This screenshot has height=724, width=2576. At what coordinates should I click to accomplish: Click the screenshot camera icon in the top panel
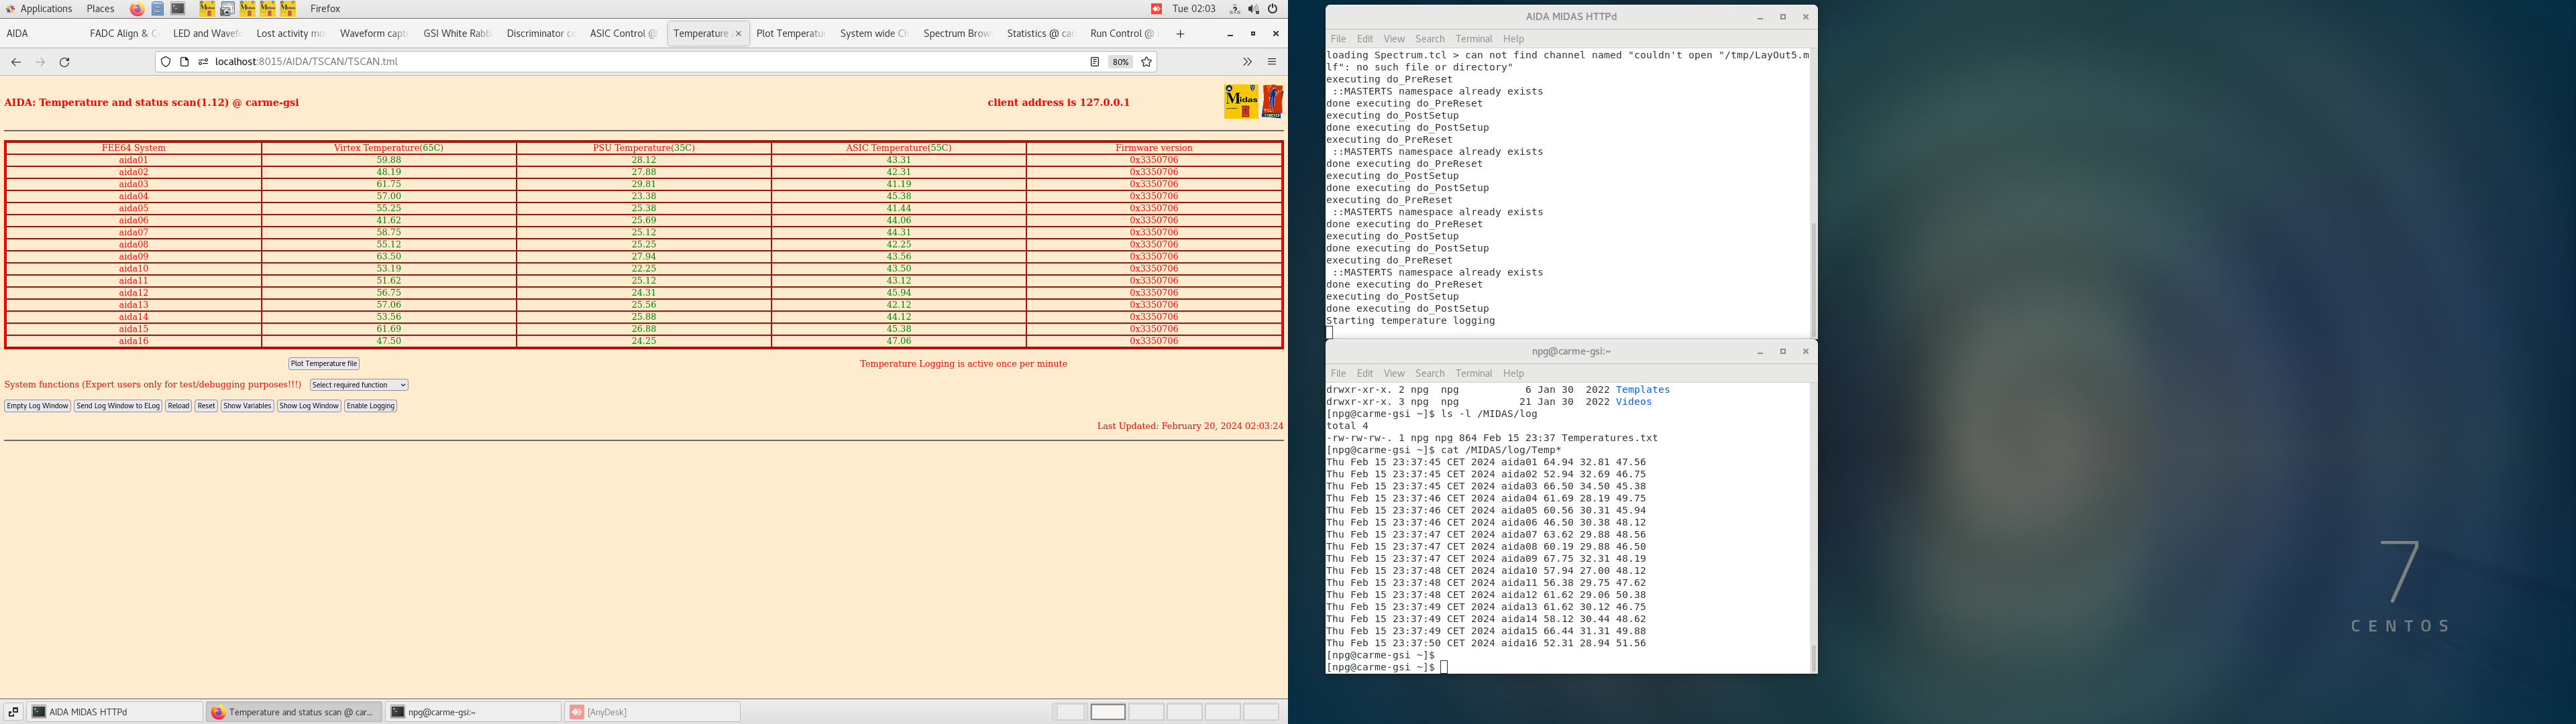227,9
